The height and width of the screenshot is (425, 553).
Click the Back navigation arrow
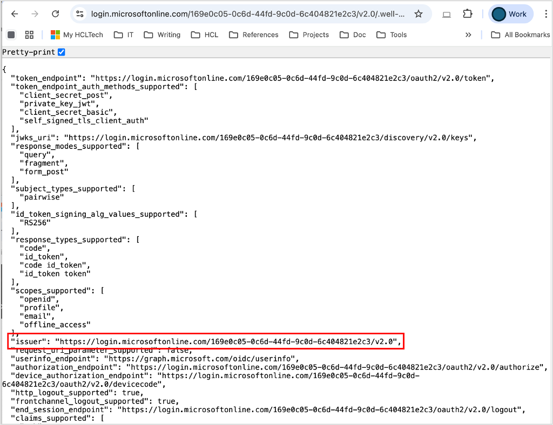[x=15, y=14]
